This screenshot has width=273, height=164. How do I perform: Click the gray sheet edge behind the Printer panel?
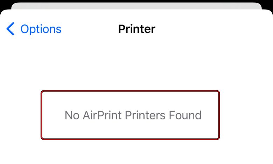[x=136, y=6]
